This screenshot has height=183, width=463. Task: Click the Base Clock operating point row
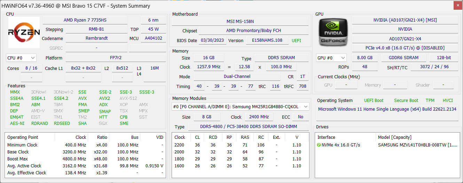(x=85, y=152)
